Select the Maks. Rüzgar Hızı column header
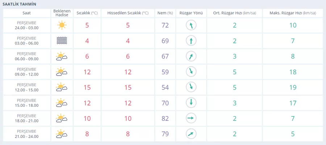The height and width of the screenshot is (145, 326). [292, 13]
